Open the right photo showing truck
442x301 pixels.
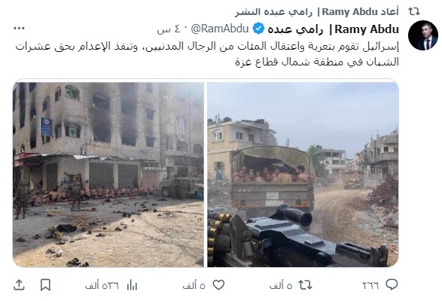click(x=303, y=175)
